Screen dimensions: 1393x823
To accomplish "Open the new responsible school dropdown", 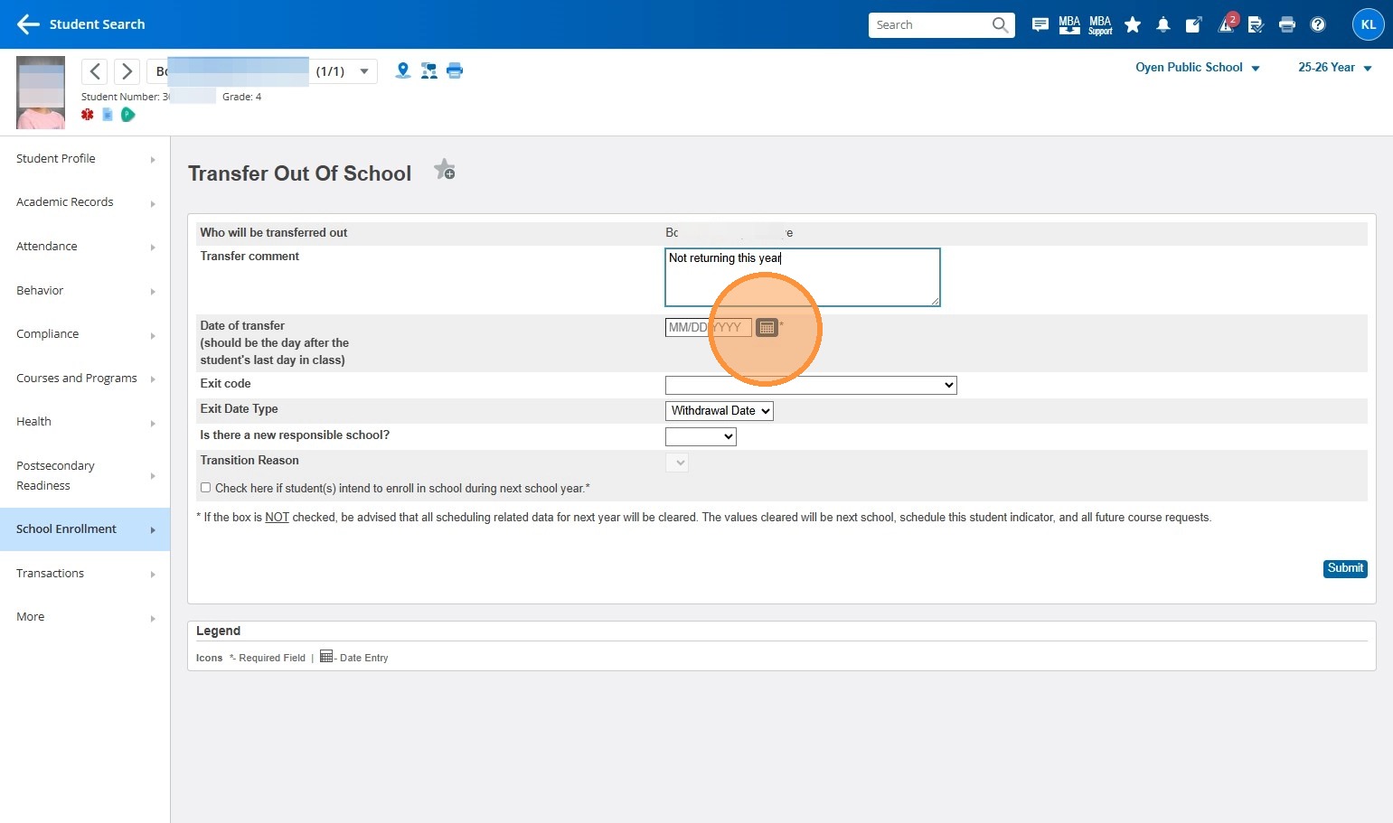I will [701, 437].
